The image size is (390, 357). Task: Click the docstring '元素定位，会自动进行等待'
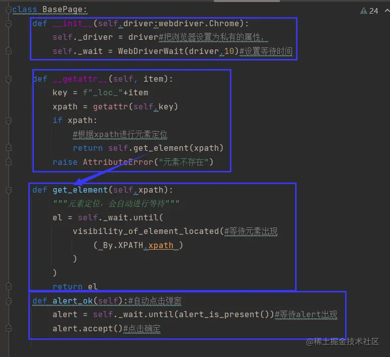pos(116,204)
